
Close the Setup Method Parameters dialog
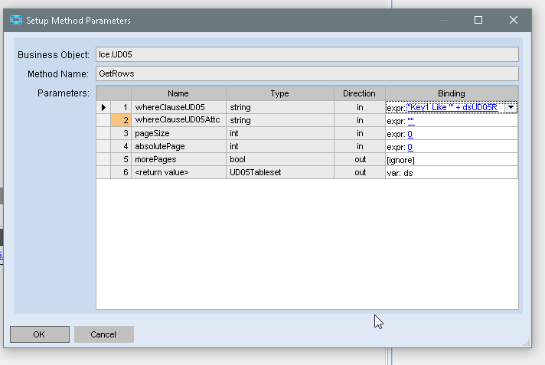515,21
